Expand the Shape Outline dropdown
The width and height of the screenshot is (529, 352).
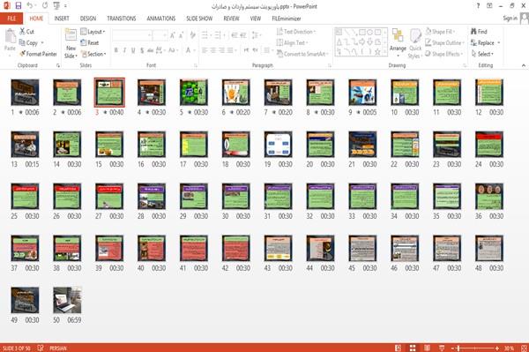pyautogui.click(x=444, y=42)
